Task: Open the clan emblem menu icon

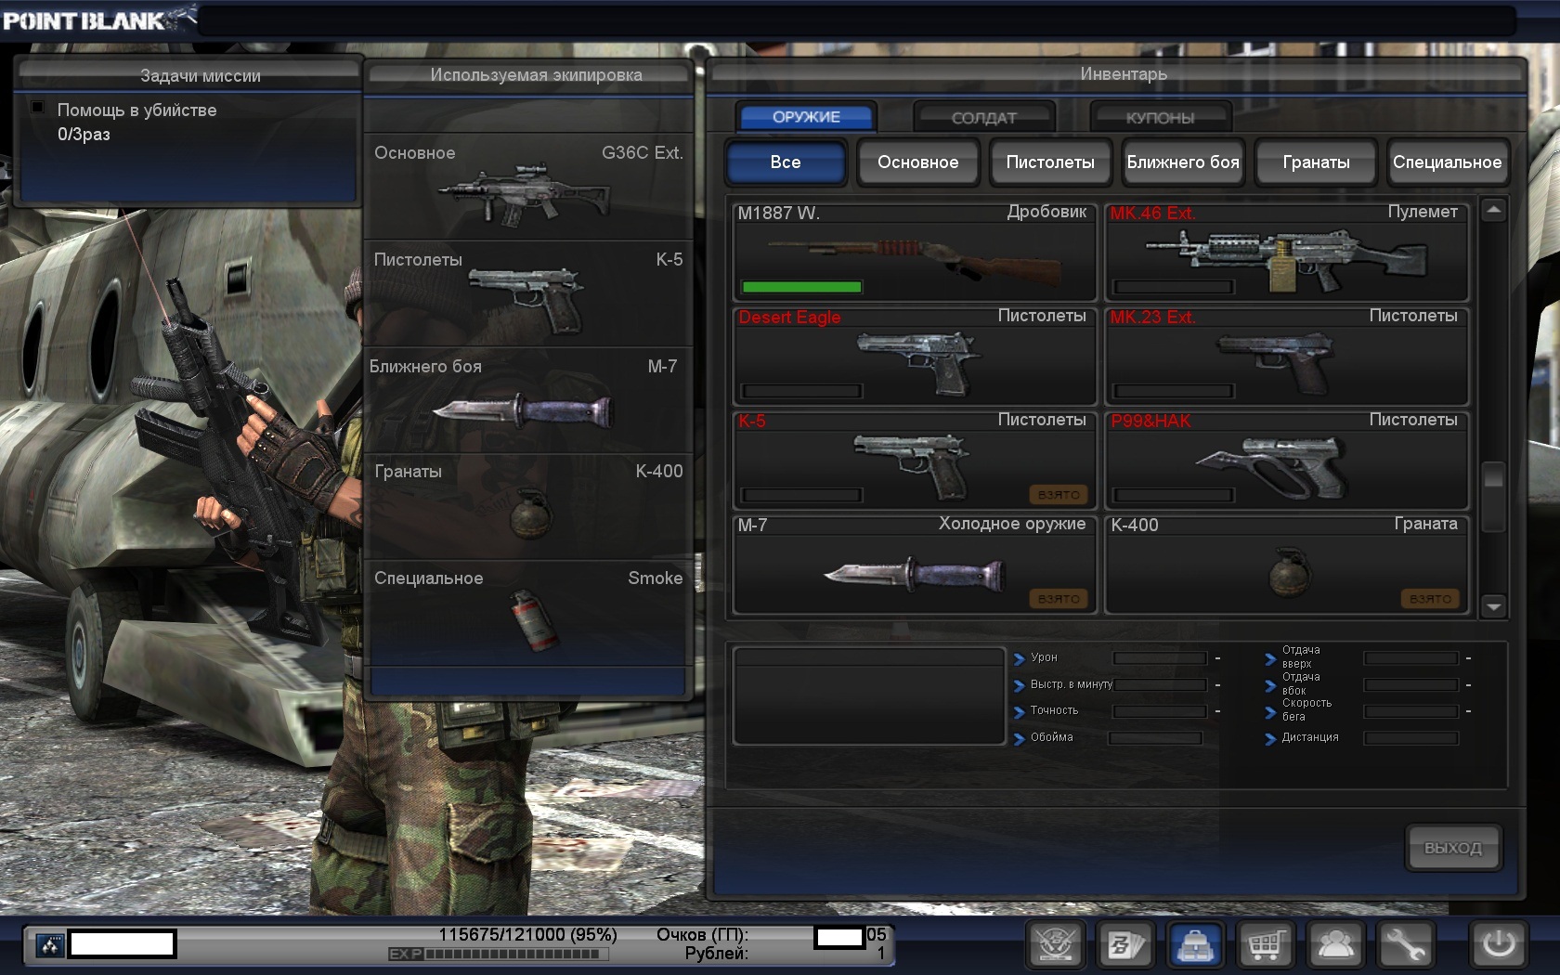Action: pos(1055,945)
